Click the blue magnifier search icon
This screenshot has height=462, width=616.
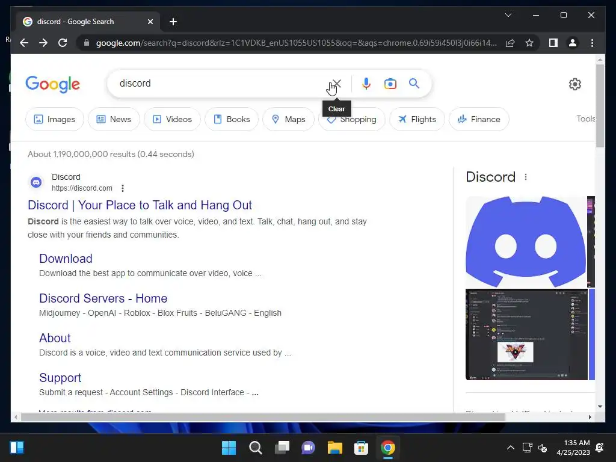(x=414, y=83)
